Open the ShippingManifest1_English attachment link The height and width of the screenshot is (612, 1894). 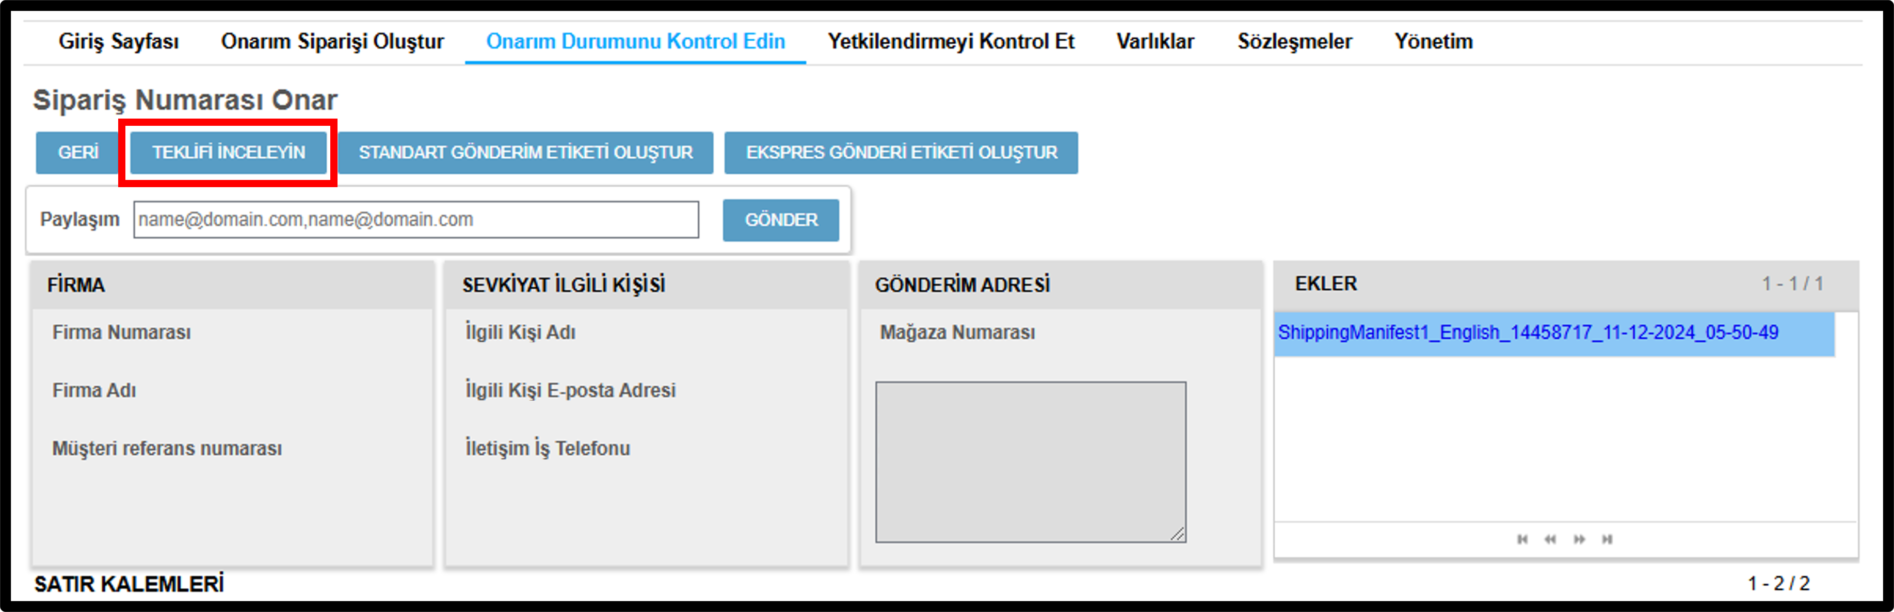(x=1528, y=333)
